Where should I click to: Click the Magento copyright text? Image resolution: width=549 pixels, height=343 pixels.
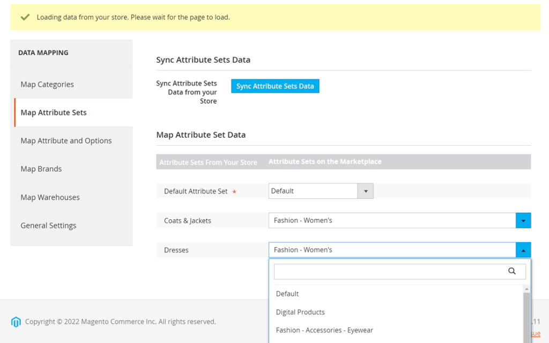coord(121,322)
